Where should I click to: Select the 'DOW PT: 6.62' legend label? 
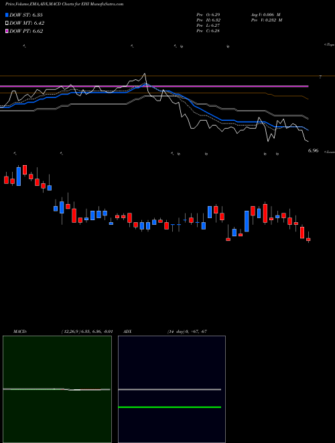point(26,32)
